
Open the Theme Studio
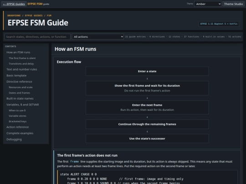(233, 4)
